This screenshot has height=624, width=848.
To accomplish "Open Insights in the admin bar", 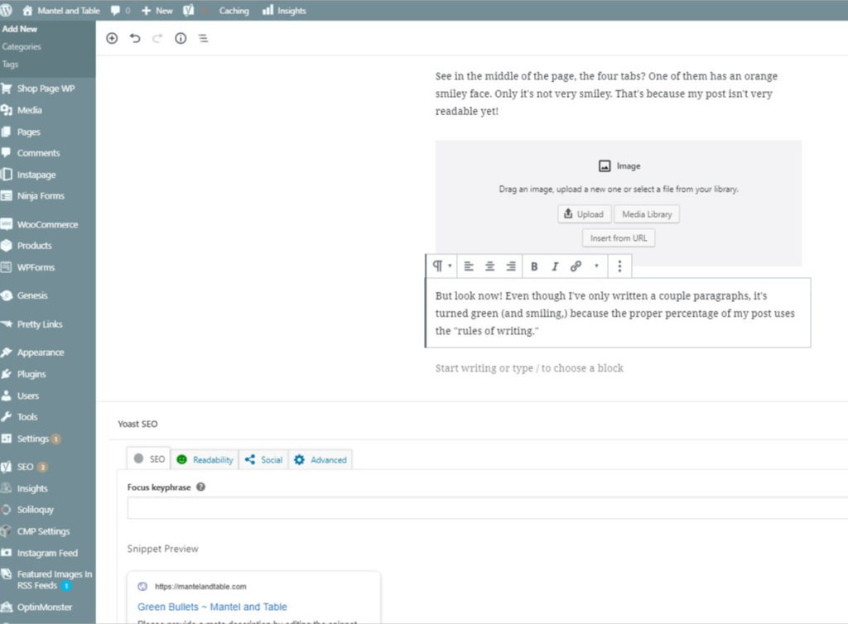I will (x=285, y=10).
